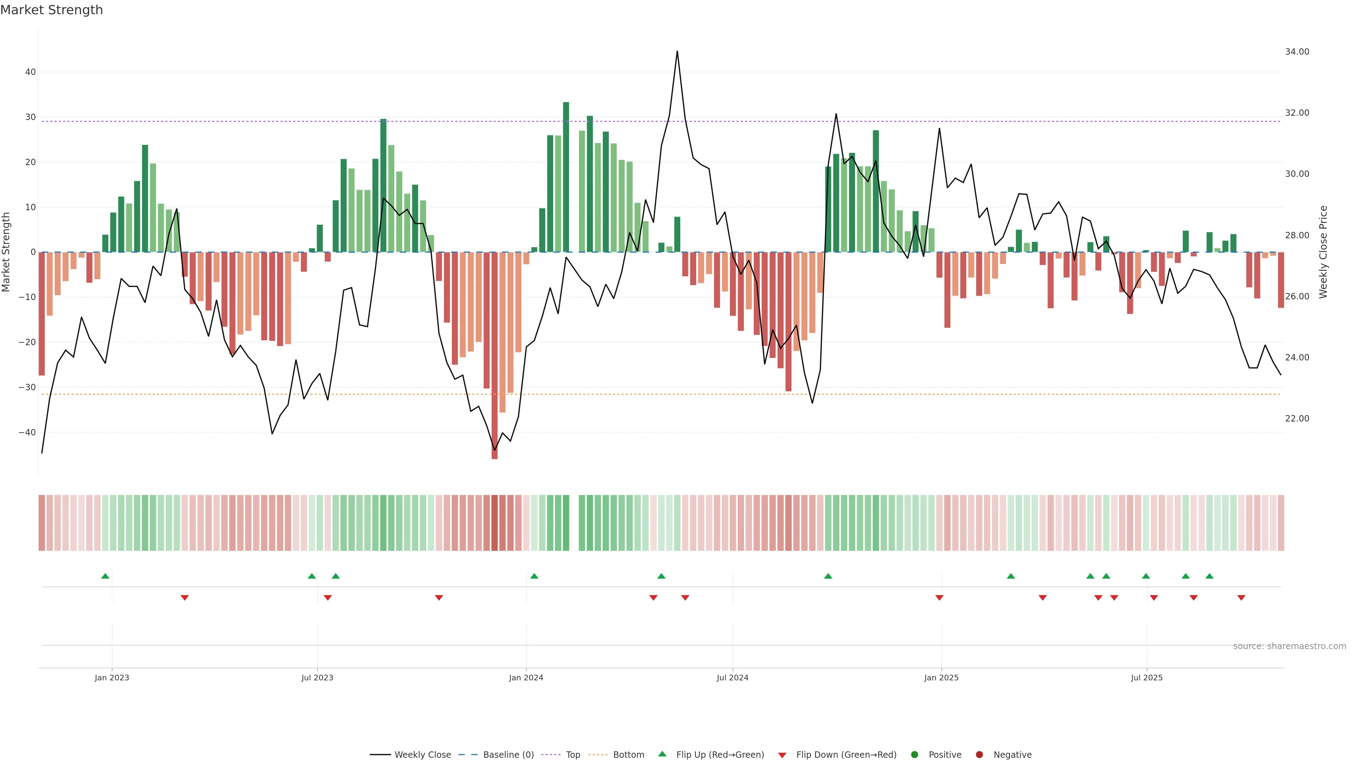Toggle the Flip Down (Green→Red) legend label
This screenshot has height=767, width=1364.
(x=846, y=755)
